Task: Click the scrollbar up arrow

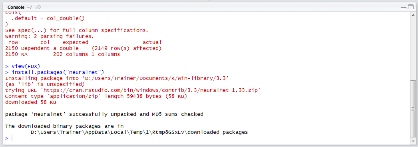Action: tap(413, 14)
